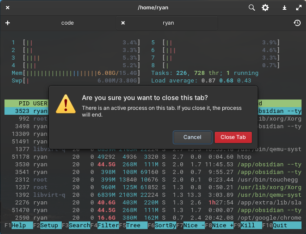Screen dimensions: 306x234
Task: Open the terminal settings gear menu
Action: [x=265, y=8]
